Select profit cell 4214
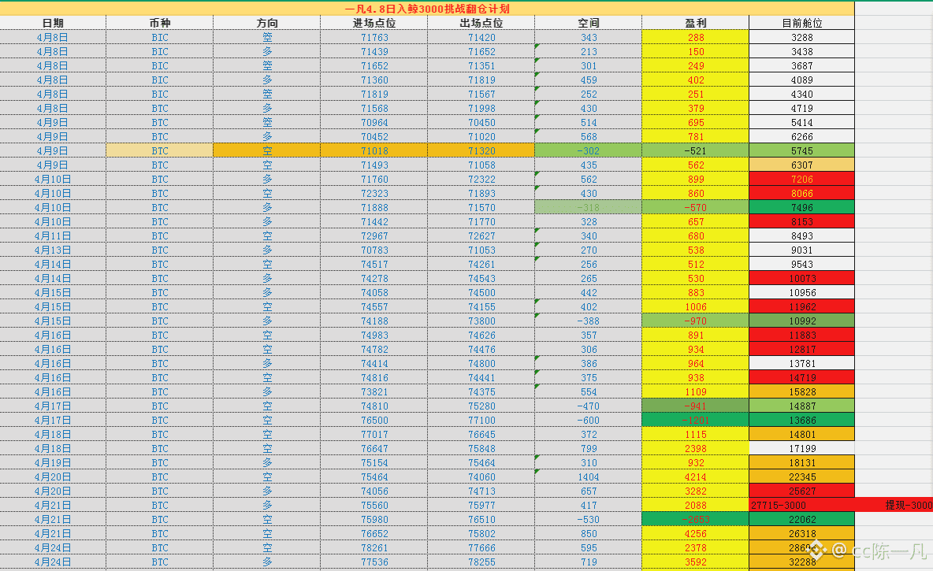Image resolution: width=933 pixels, height=571 pixels. [695, 477]
